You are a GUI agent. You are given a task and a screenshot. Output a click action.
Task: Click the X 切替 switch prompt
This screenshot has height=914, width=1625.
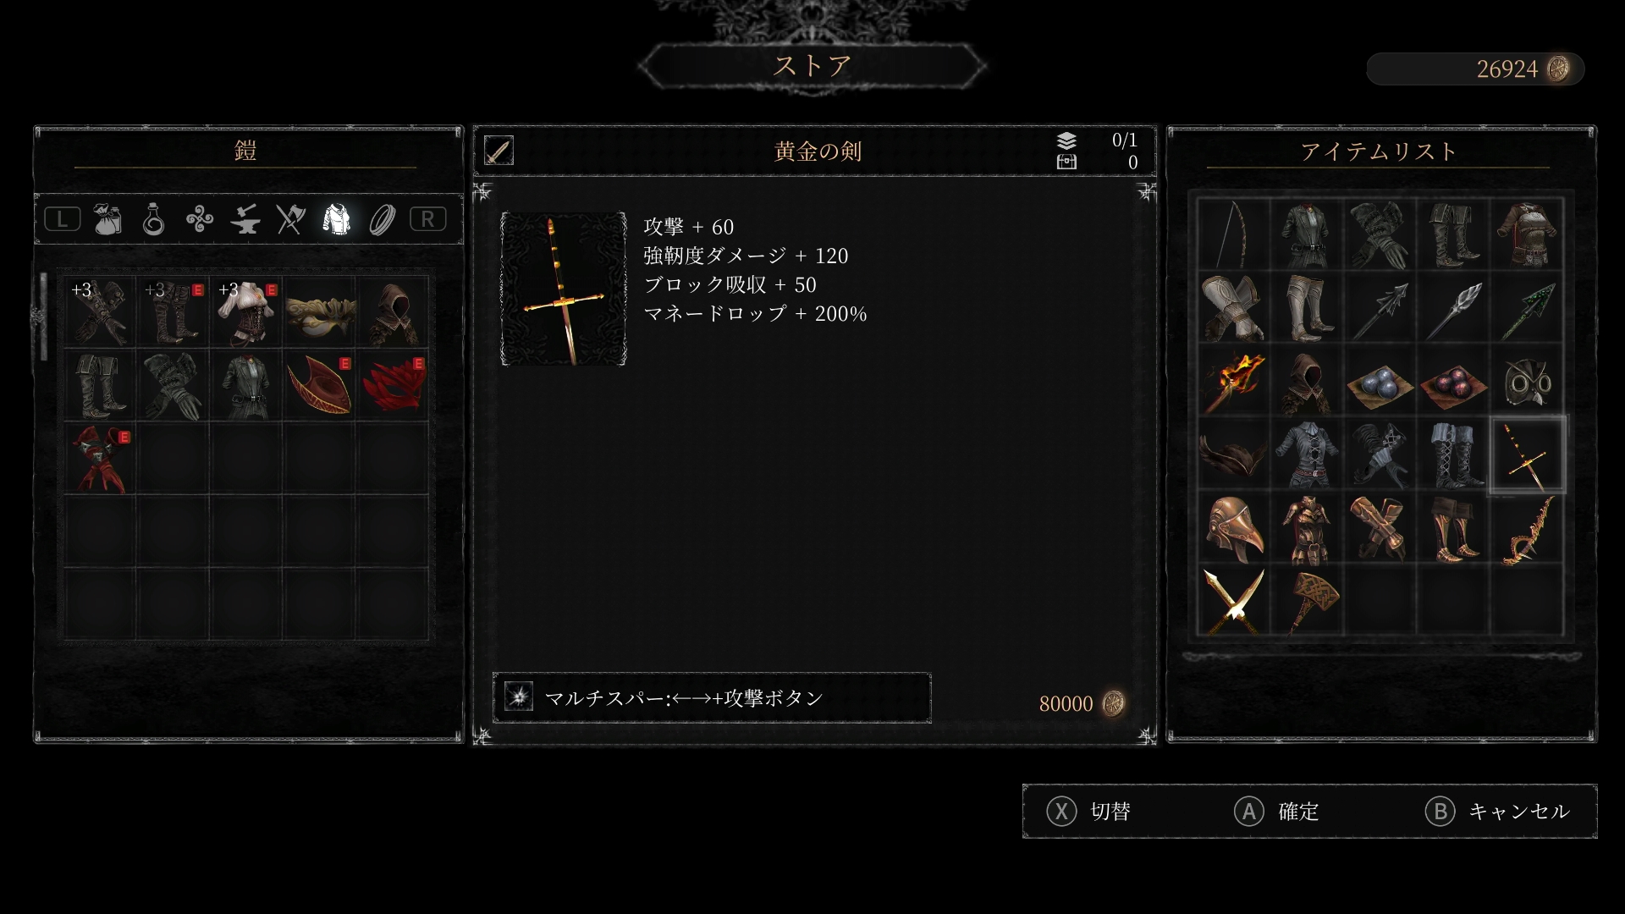[1088, 812]
